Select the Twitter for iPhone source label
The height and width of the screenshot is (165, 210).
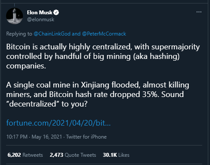(x=86, y=137)
